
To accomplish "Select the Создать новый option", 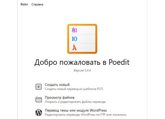I will coord(57,85).
